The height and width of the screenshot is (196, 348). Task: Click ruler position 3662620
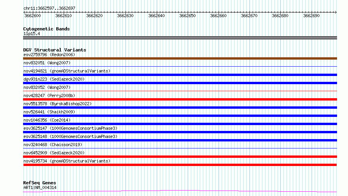pos(94,16)
